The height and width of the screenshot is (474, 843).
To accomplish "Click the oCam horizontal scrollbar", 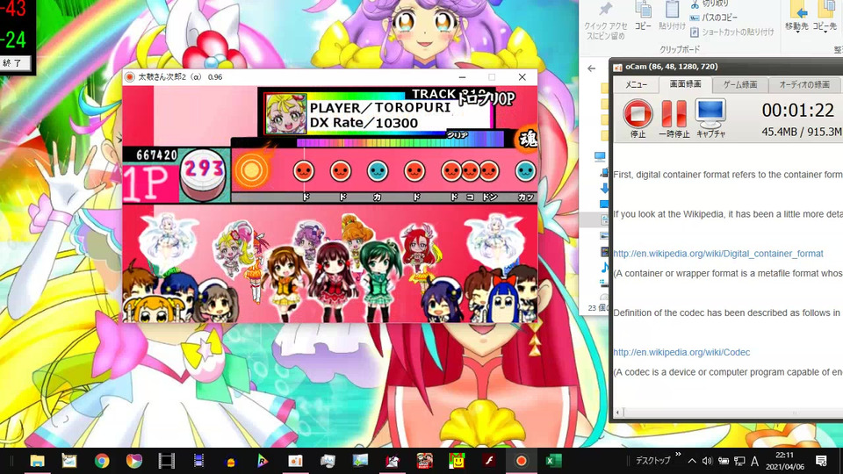I will click(x=729, y=413).
